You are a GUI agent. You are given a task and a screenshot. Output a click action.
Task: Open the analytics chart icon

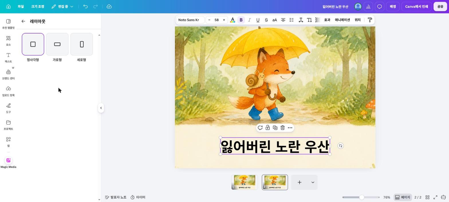(x=368, y=7)
